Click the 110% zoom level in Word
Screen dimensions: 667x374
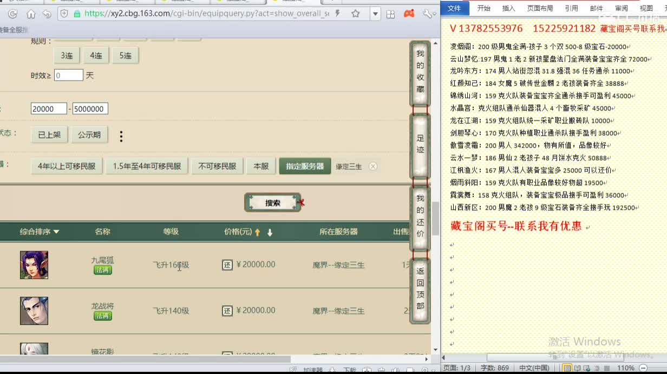(625, 368)
